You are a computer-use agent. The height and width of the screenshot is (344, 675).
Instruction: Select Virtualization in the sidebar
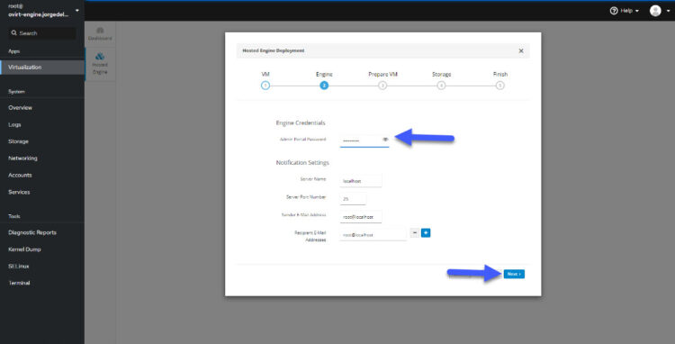click(x=42, y=68)
